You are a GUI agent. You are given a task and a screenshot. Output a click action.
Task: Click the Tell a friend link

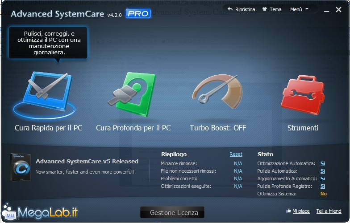329,211
